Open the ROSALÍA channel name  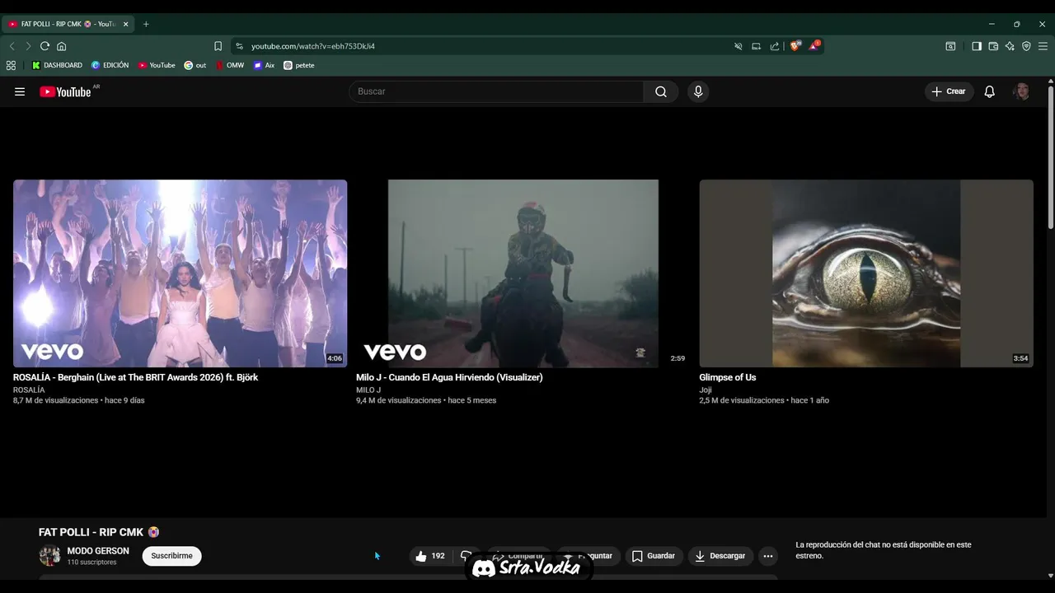(29, 390)
